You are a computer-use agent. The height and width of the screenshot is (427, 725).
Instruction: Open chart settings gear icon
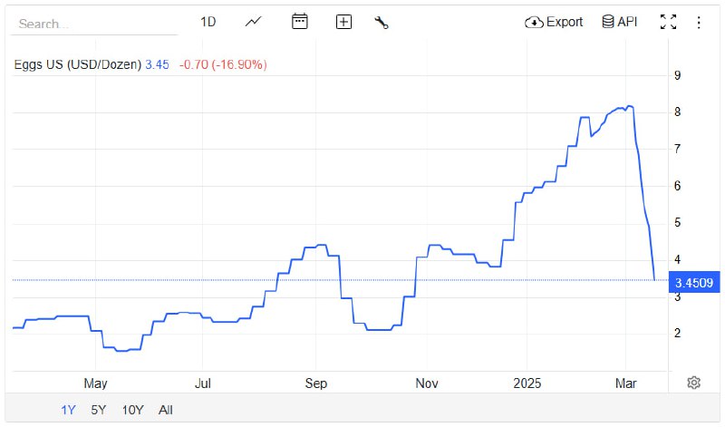pos(694,383)
